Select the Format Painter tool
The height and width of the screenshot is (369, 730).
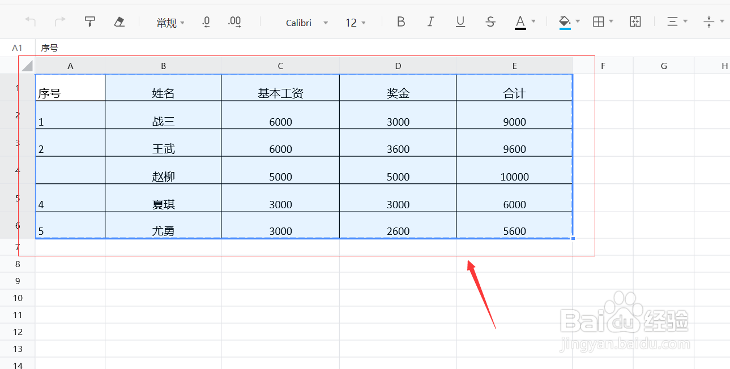coord(89,22)
